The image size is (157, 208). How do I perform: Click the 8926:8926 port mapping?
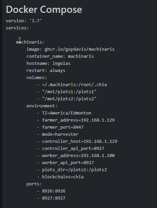(x=51, y=191)
